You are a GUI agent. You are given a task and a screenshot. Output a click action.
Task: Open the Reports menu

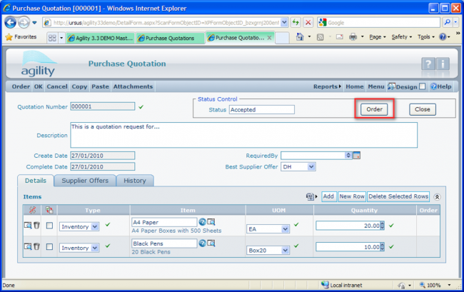pos(327,86)
